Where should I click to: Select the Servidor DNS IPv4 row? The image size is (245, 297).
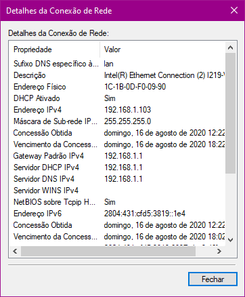(117, 179)
